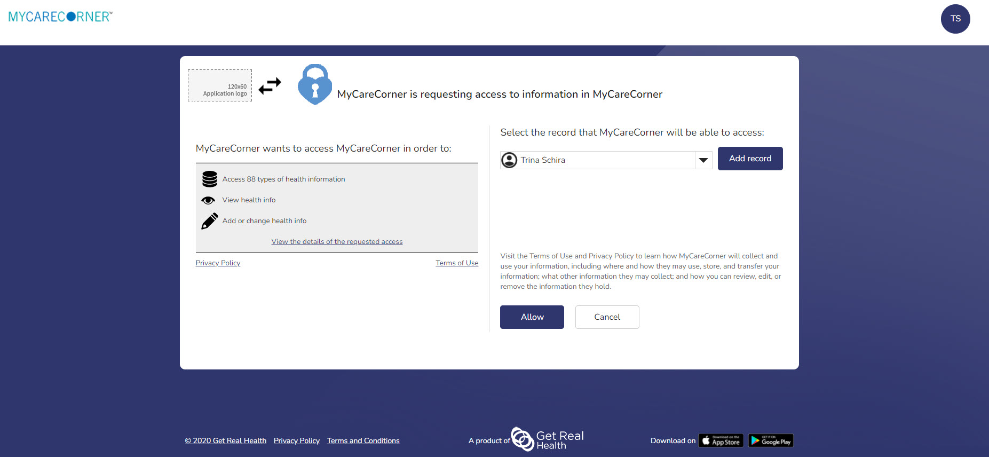The image size is (989, 457).
Task: Open the Google Play download badge
Action: point(771,440)
